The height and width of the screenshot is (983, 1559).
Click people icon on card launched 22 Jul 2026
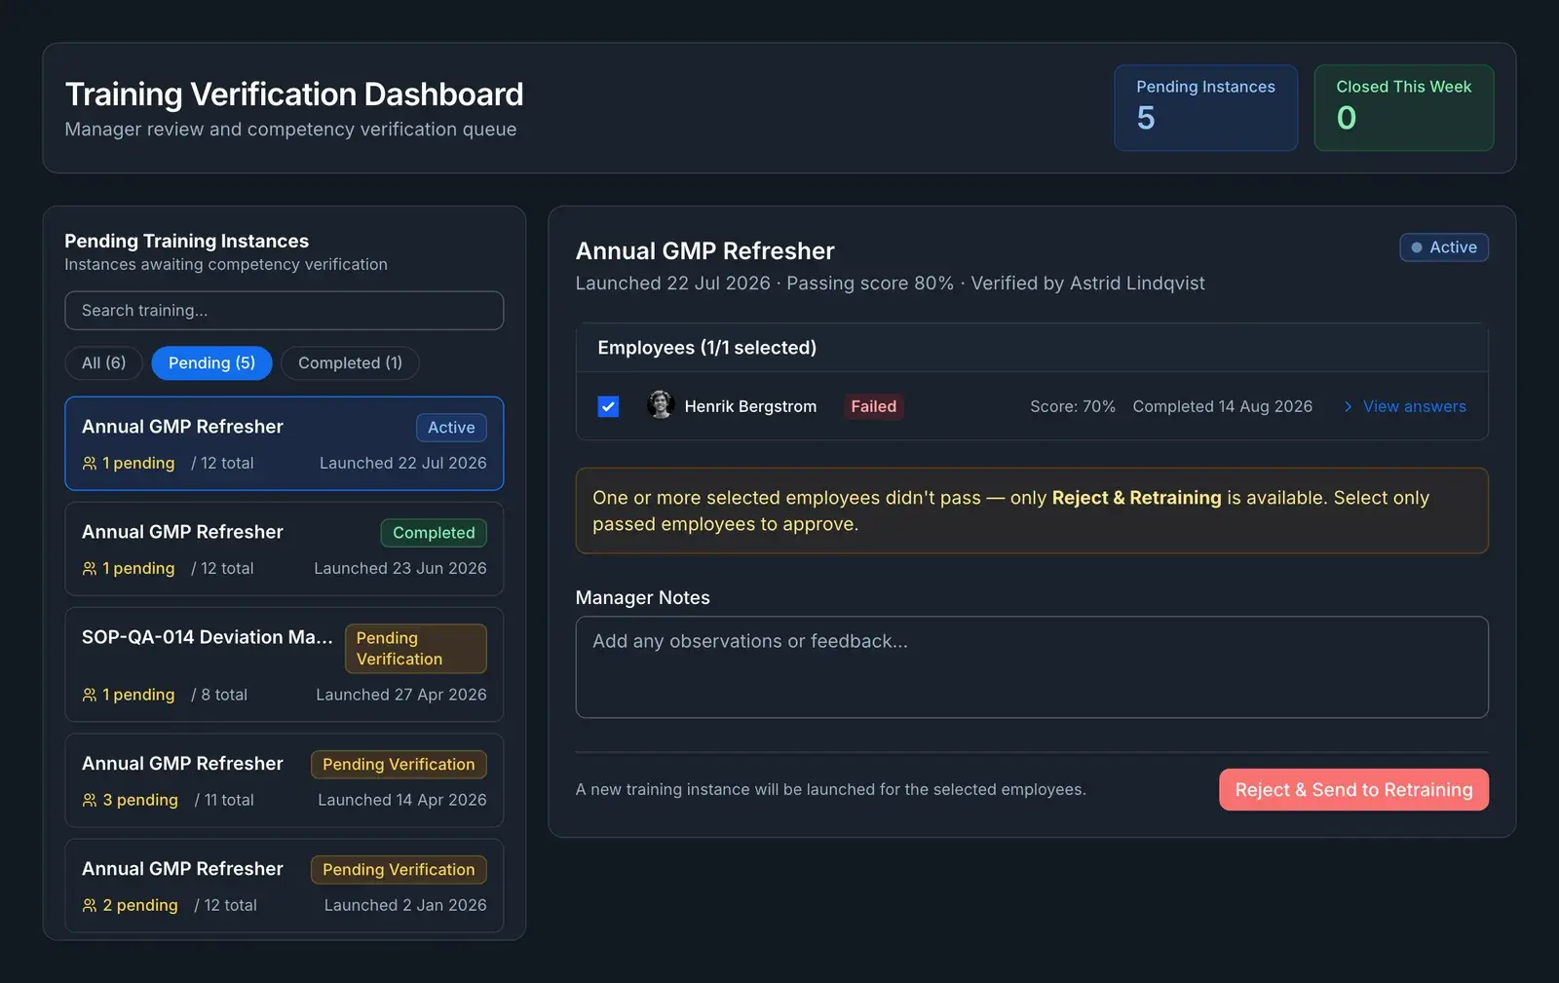click(90, 463)
